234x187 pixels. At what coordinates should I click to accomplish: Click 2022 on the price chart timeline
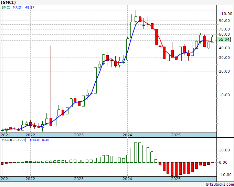pyautogui.click(x=30, y=135)
